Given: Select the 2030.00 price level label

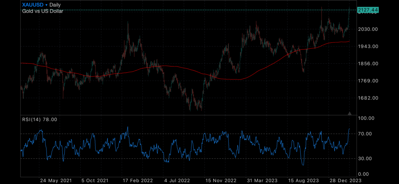Looking at the screenshot, I should point(368,29).
